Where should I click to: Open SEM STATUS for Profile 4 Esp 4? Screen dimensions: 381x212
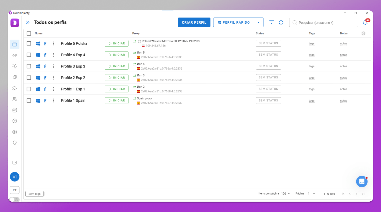coord(268,55)
